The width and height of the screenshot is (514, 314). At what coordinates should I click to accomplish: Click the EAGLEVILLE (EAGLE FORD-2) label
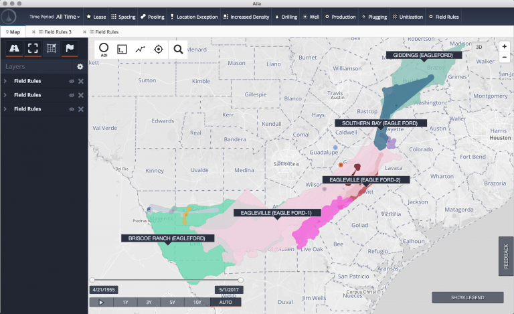pos(366,180)
